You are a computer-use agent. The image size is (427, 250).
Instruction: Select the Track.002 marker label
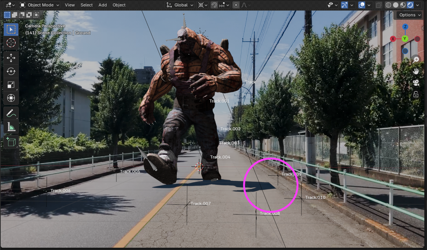pos(230,129)
